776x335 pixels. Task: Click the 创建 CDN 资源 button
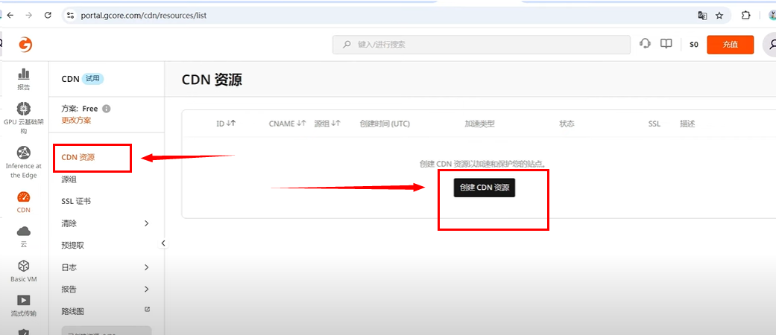[x=485, y=188]
